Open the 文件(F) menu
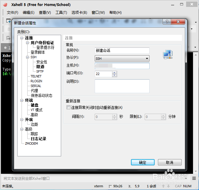Image resolution: width=199 pixels, height=190 pixels. (13, 13)
